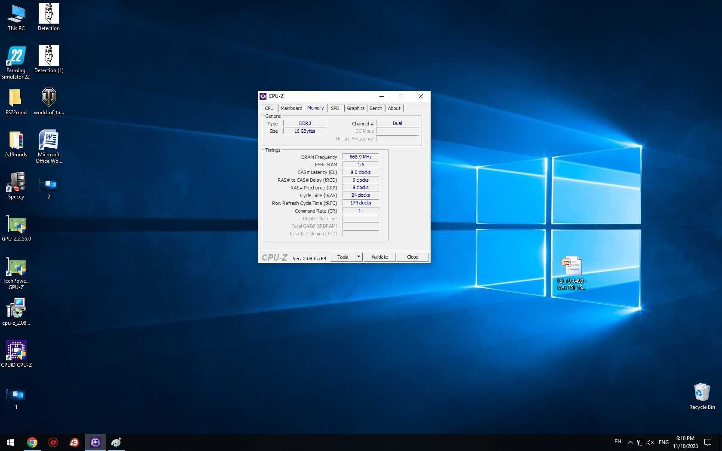The width and height of the screenshot is (722, 451).
Task: Open the taskbar clock and date
Action: (685, 442)
